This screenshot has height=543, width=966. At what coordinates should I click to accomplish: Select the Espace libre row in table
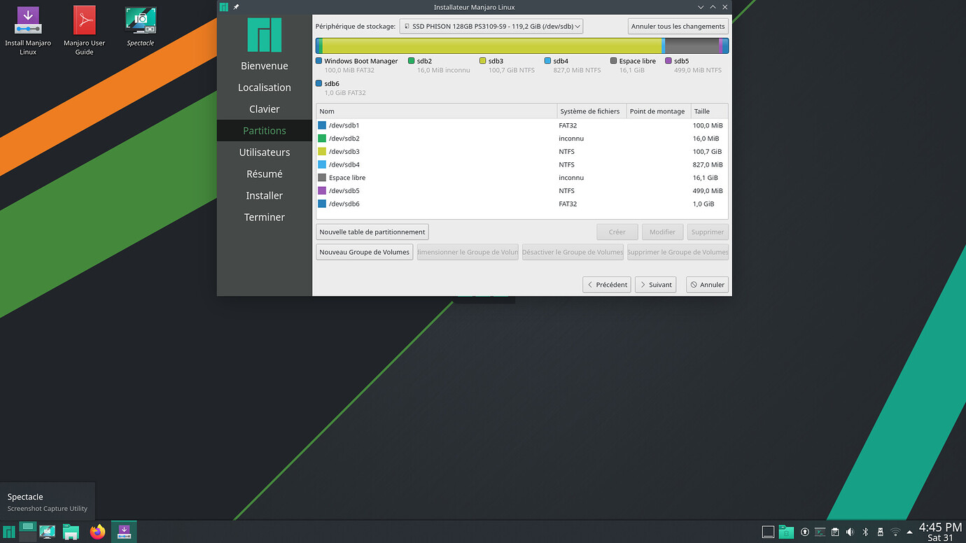pyautogui.click(x=522, y=178)
